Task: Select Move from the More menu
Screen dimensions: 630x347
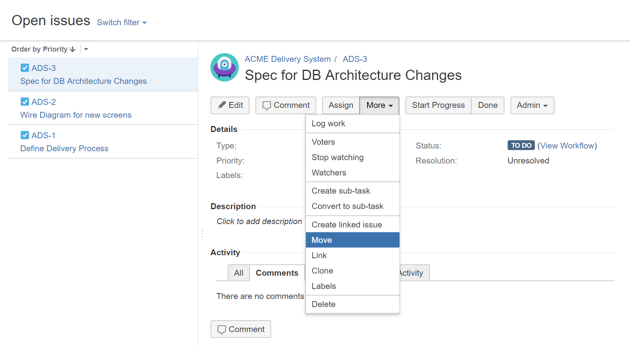Action: pyautogui.click(x=352, y=240)
